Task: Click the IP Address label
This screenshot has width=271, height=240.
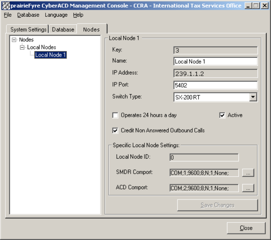Action: [125, 73]
